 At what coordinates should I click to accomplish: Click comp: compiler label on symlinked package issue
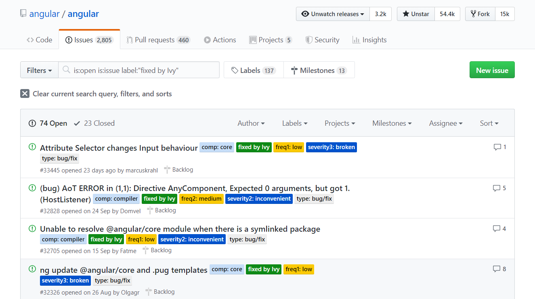(63, 239)
